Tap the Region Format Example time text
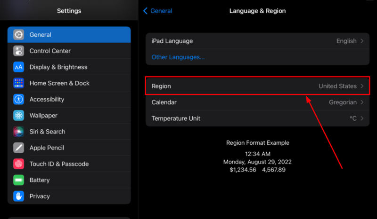The height and width of the screenshot is (219, 377). coord(257,154)
